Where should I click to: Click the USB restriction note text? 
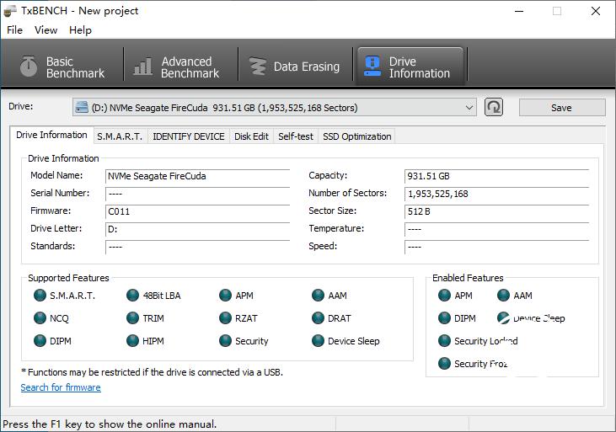tap(152, 372)
